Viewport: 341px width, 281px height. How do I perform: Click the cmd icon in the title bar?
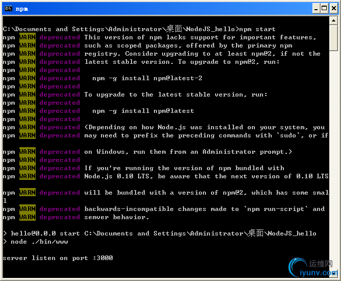pos(8,9)
